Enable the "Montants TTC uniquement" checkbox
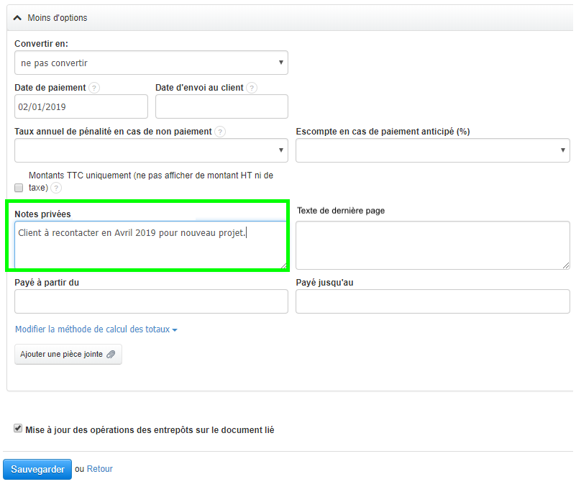Viewport: 576px width, 487px height. pyautogui.click(x=18, y=188)
